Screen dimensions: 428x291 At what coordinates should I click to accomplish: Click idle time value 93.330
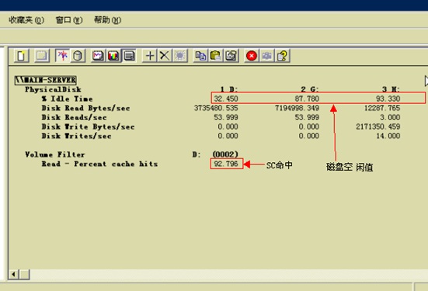click(388, 99)
